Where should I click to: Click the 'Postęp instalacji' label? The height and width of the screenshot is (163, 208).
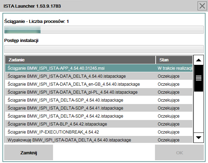click(21, 41)
